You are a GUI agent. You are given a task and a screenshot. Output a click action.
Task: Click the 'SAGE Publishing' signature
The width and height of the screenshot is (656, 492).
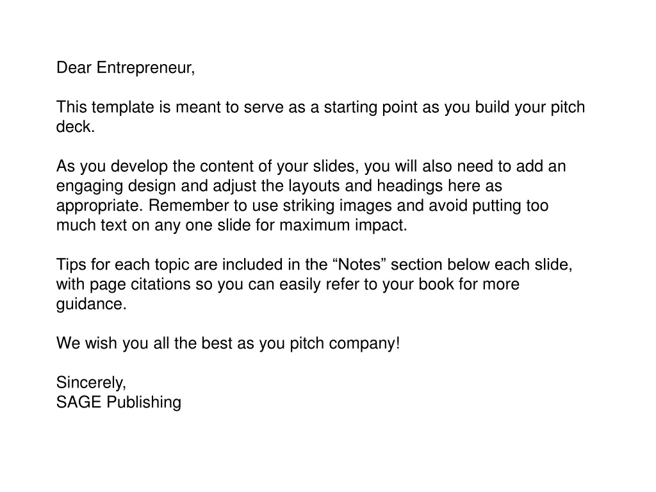pyautogui.click(x=119, y=402)
